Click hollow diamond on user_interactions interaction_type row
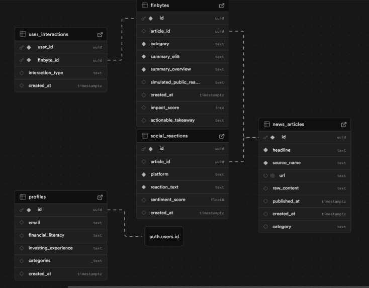This screenshot has width=369, height=288. pyautogui.click(x=22, y=73)
